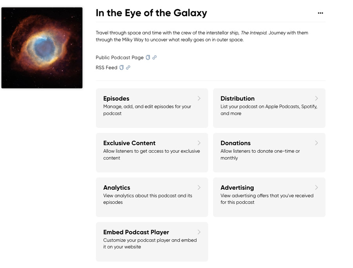View the Analytics section
The image size is (353, 268).
coord(152,197)
